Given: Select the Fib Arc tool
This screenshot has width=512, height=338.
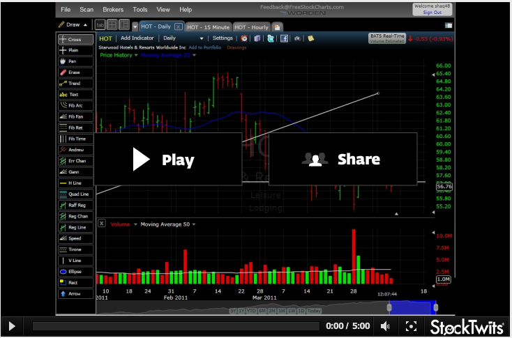Looking at the screenshot, I should [76, 106].
